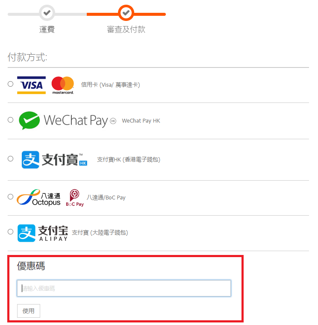This screenshot has width=318, height=325.
Task: Click the Octopus 八達通 logo
Action: pos(38,197)
